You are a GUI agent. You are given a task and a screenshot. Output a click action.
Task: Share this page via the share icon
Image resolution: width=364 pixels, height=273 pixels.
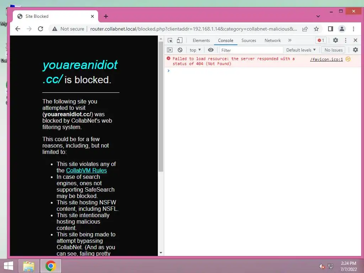(305, 29)
